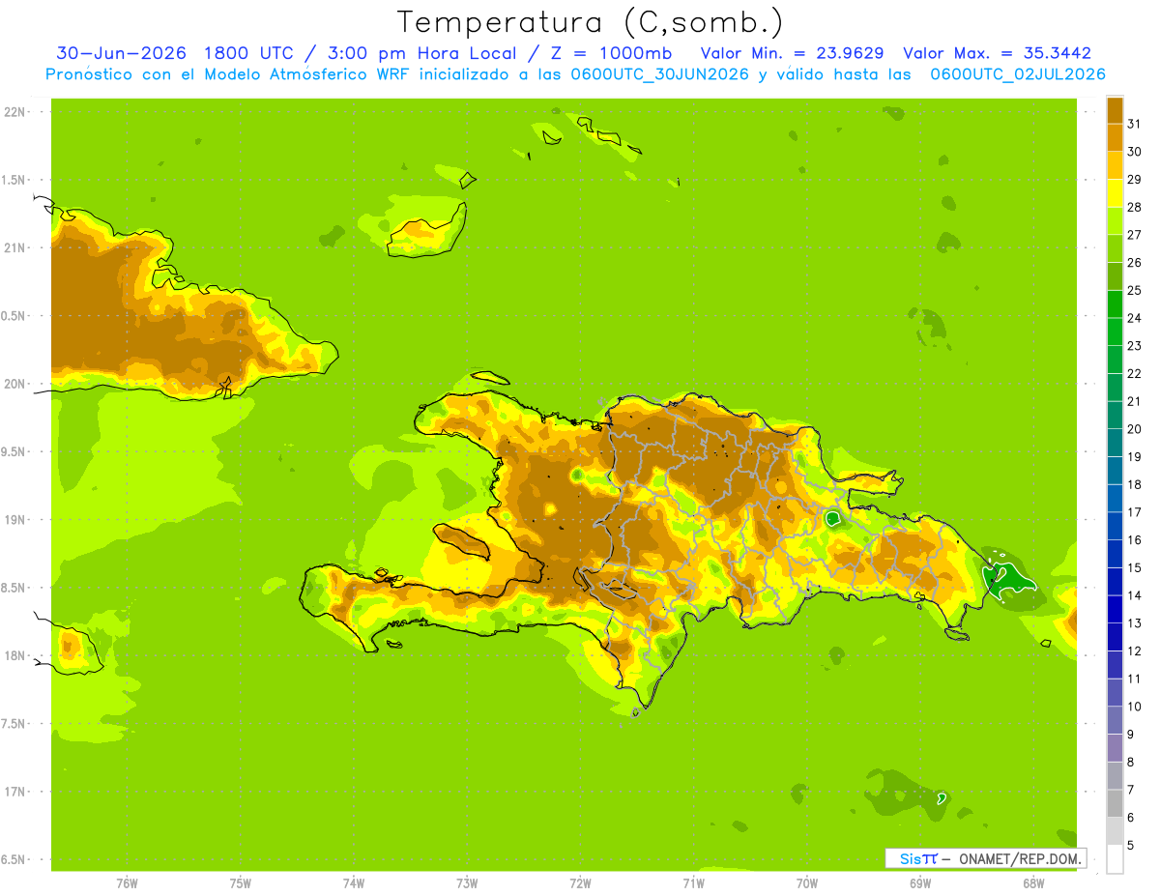Viewport: 1160px width, 896px height.
Task: Pick the legend swatch between 27 and 28
Action: (x=1115, y=220)
